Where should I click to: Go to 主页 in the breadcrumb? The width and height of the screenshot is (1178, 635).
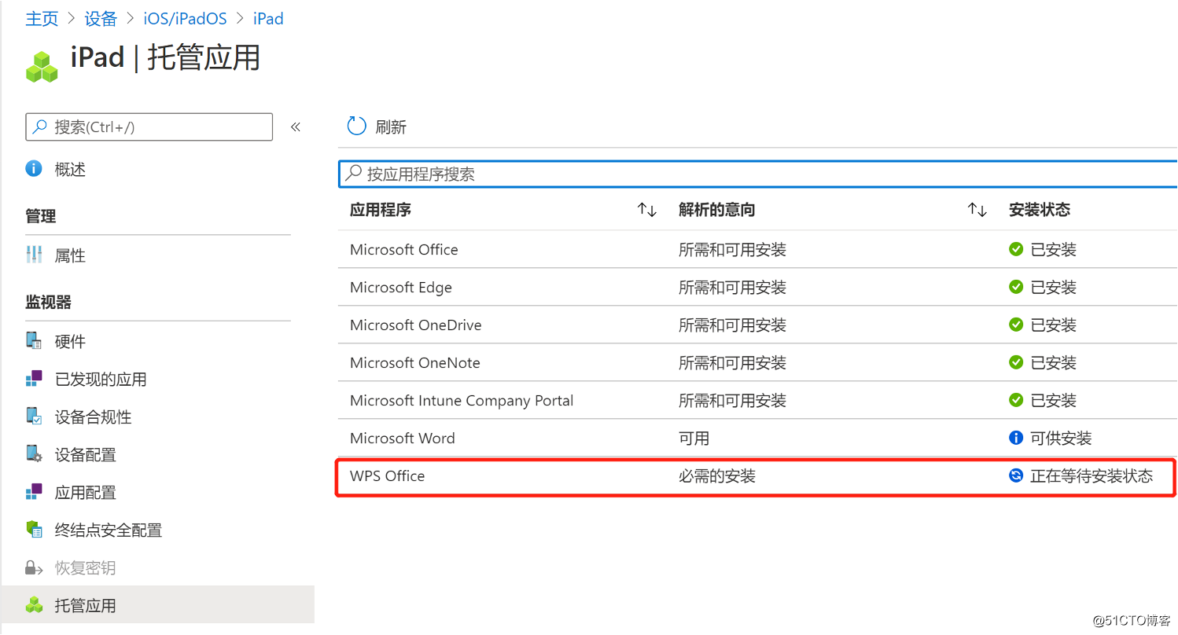(x=42, y=19)
